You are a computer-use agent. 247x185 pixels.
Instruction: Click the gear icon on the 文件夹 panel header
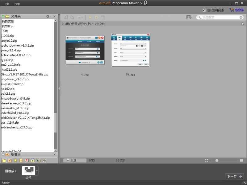click(48, 16)
